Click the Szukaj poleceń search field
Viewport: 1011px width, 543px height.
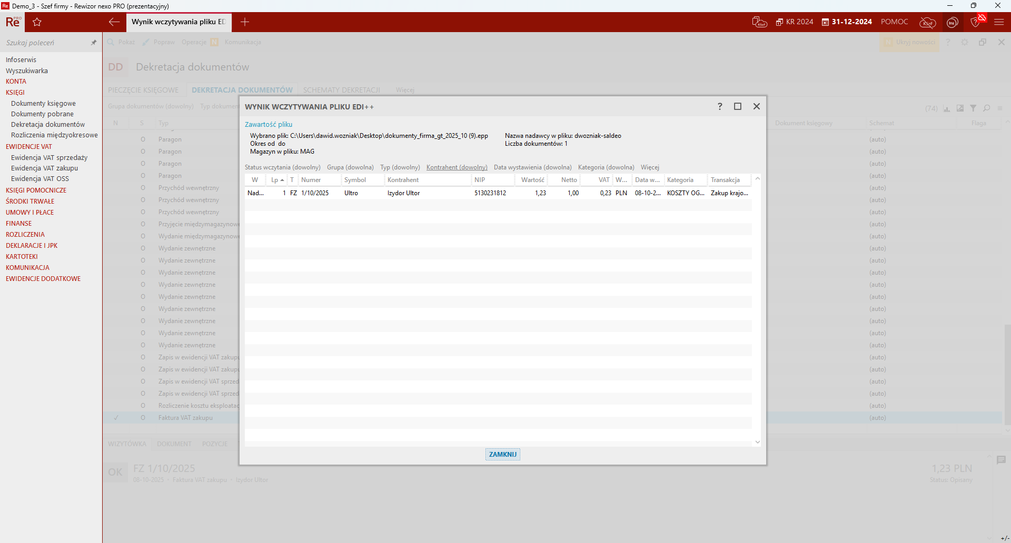tap(45, 43)
